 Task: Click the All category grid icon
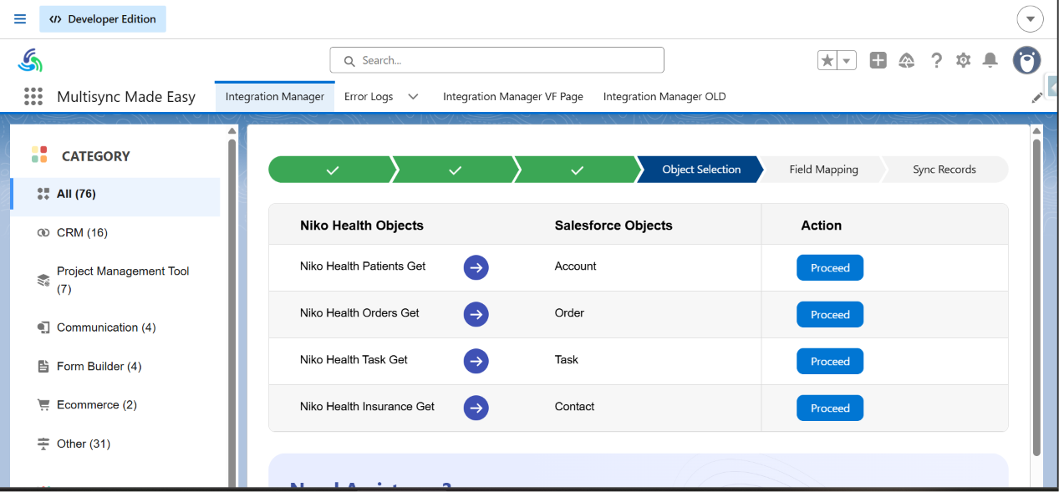pos(43,194)
